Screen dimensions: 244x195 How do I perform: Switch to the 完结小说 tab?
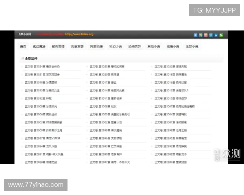tap(173, 46)
